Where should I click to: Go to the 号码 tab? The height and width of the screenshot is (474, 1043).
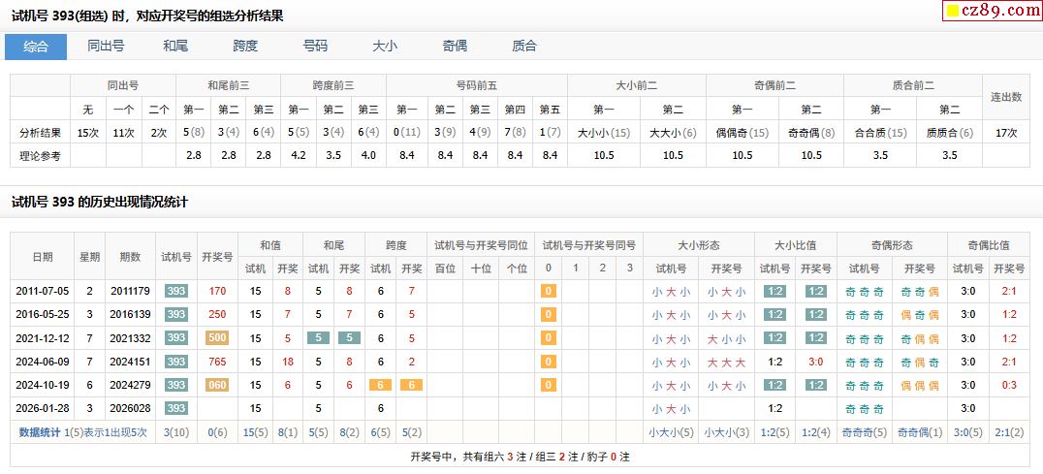click(315, 47)
